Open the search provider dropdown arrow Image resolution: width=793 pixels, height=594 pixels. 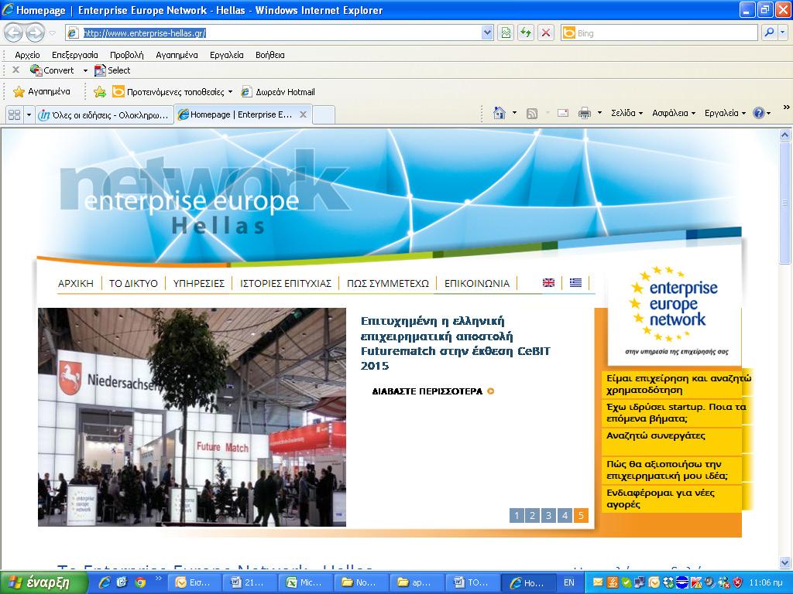(782, 32)
